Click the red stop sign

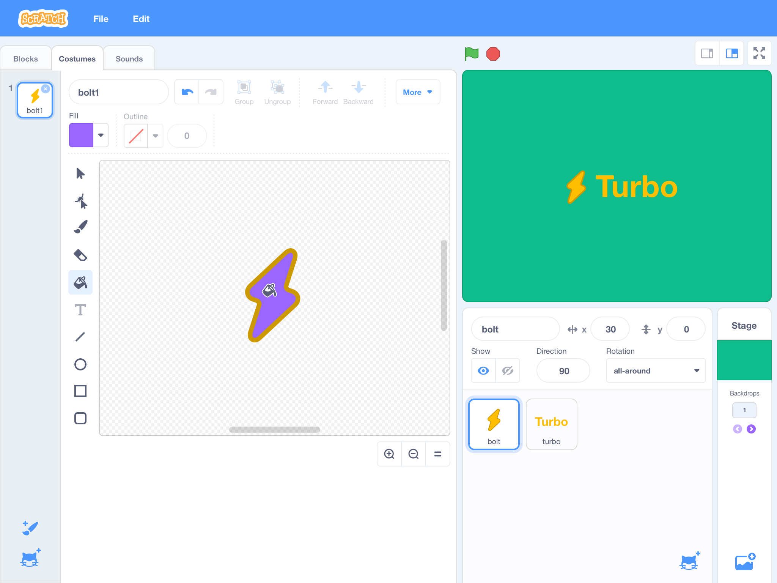tap(493, 54)
